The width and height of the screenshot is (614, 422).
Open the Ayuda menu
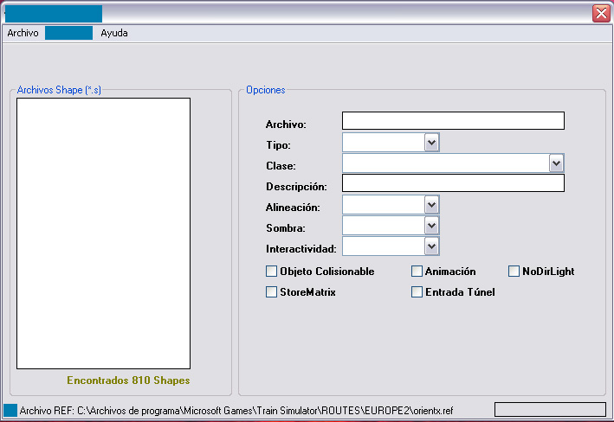click(114, 33)
